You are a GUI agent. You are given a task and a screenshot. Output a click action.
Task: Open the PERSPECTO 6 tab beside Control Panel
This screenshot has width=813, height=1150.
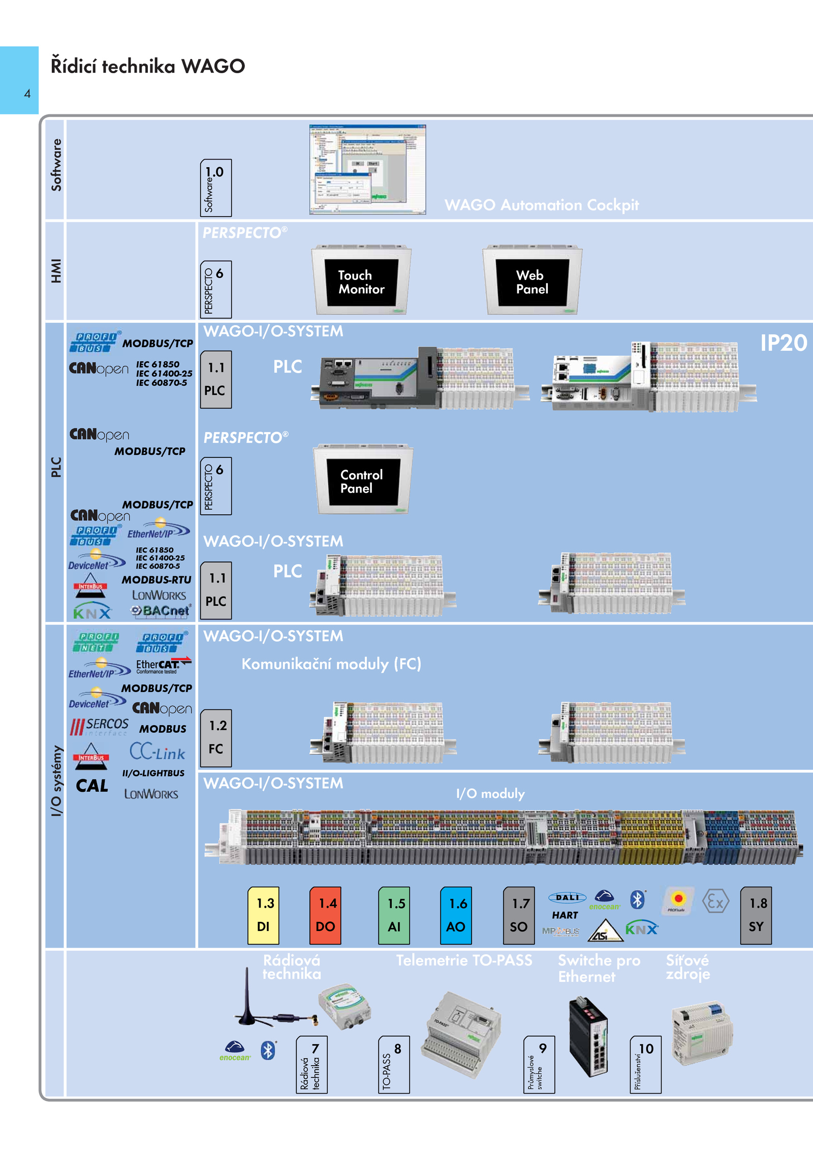[216, 486]
